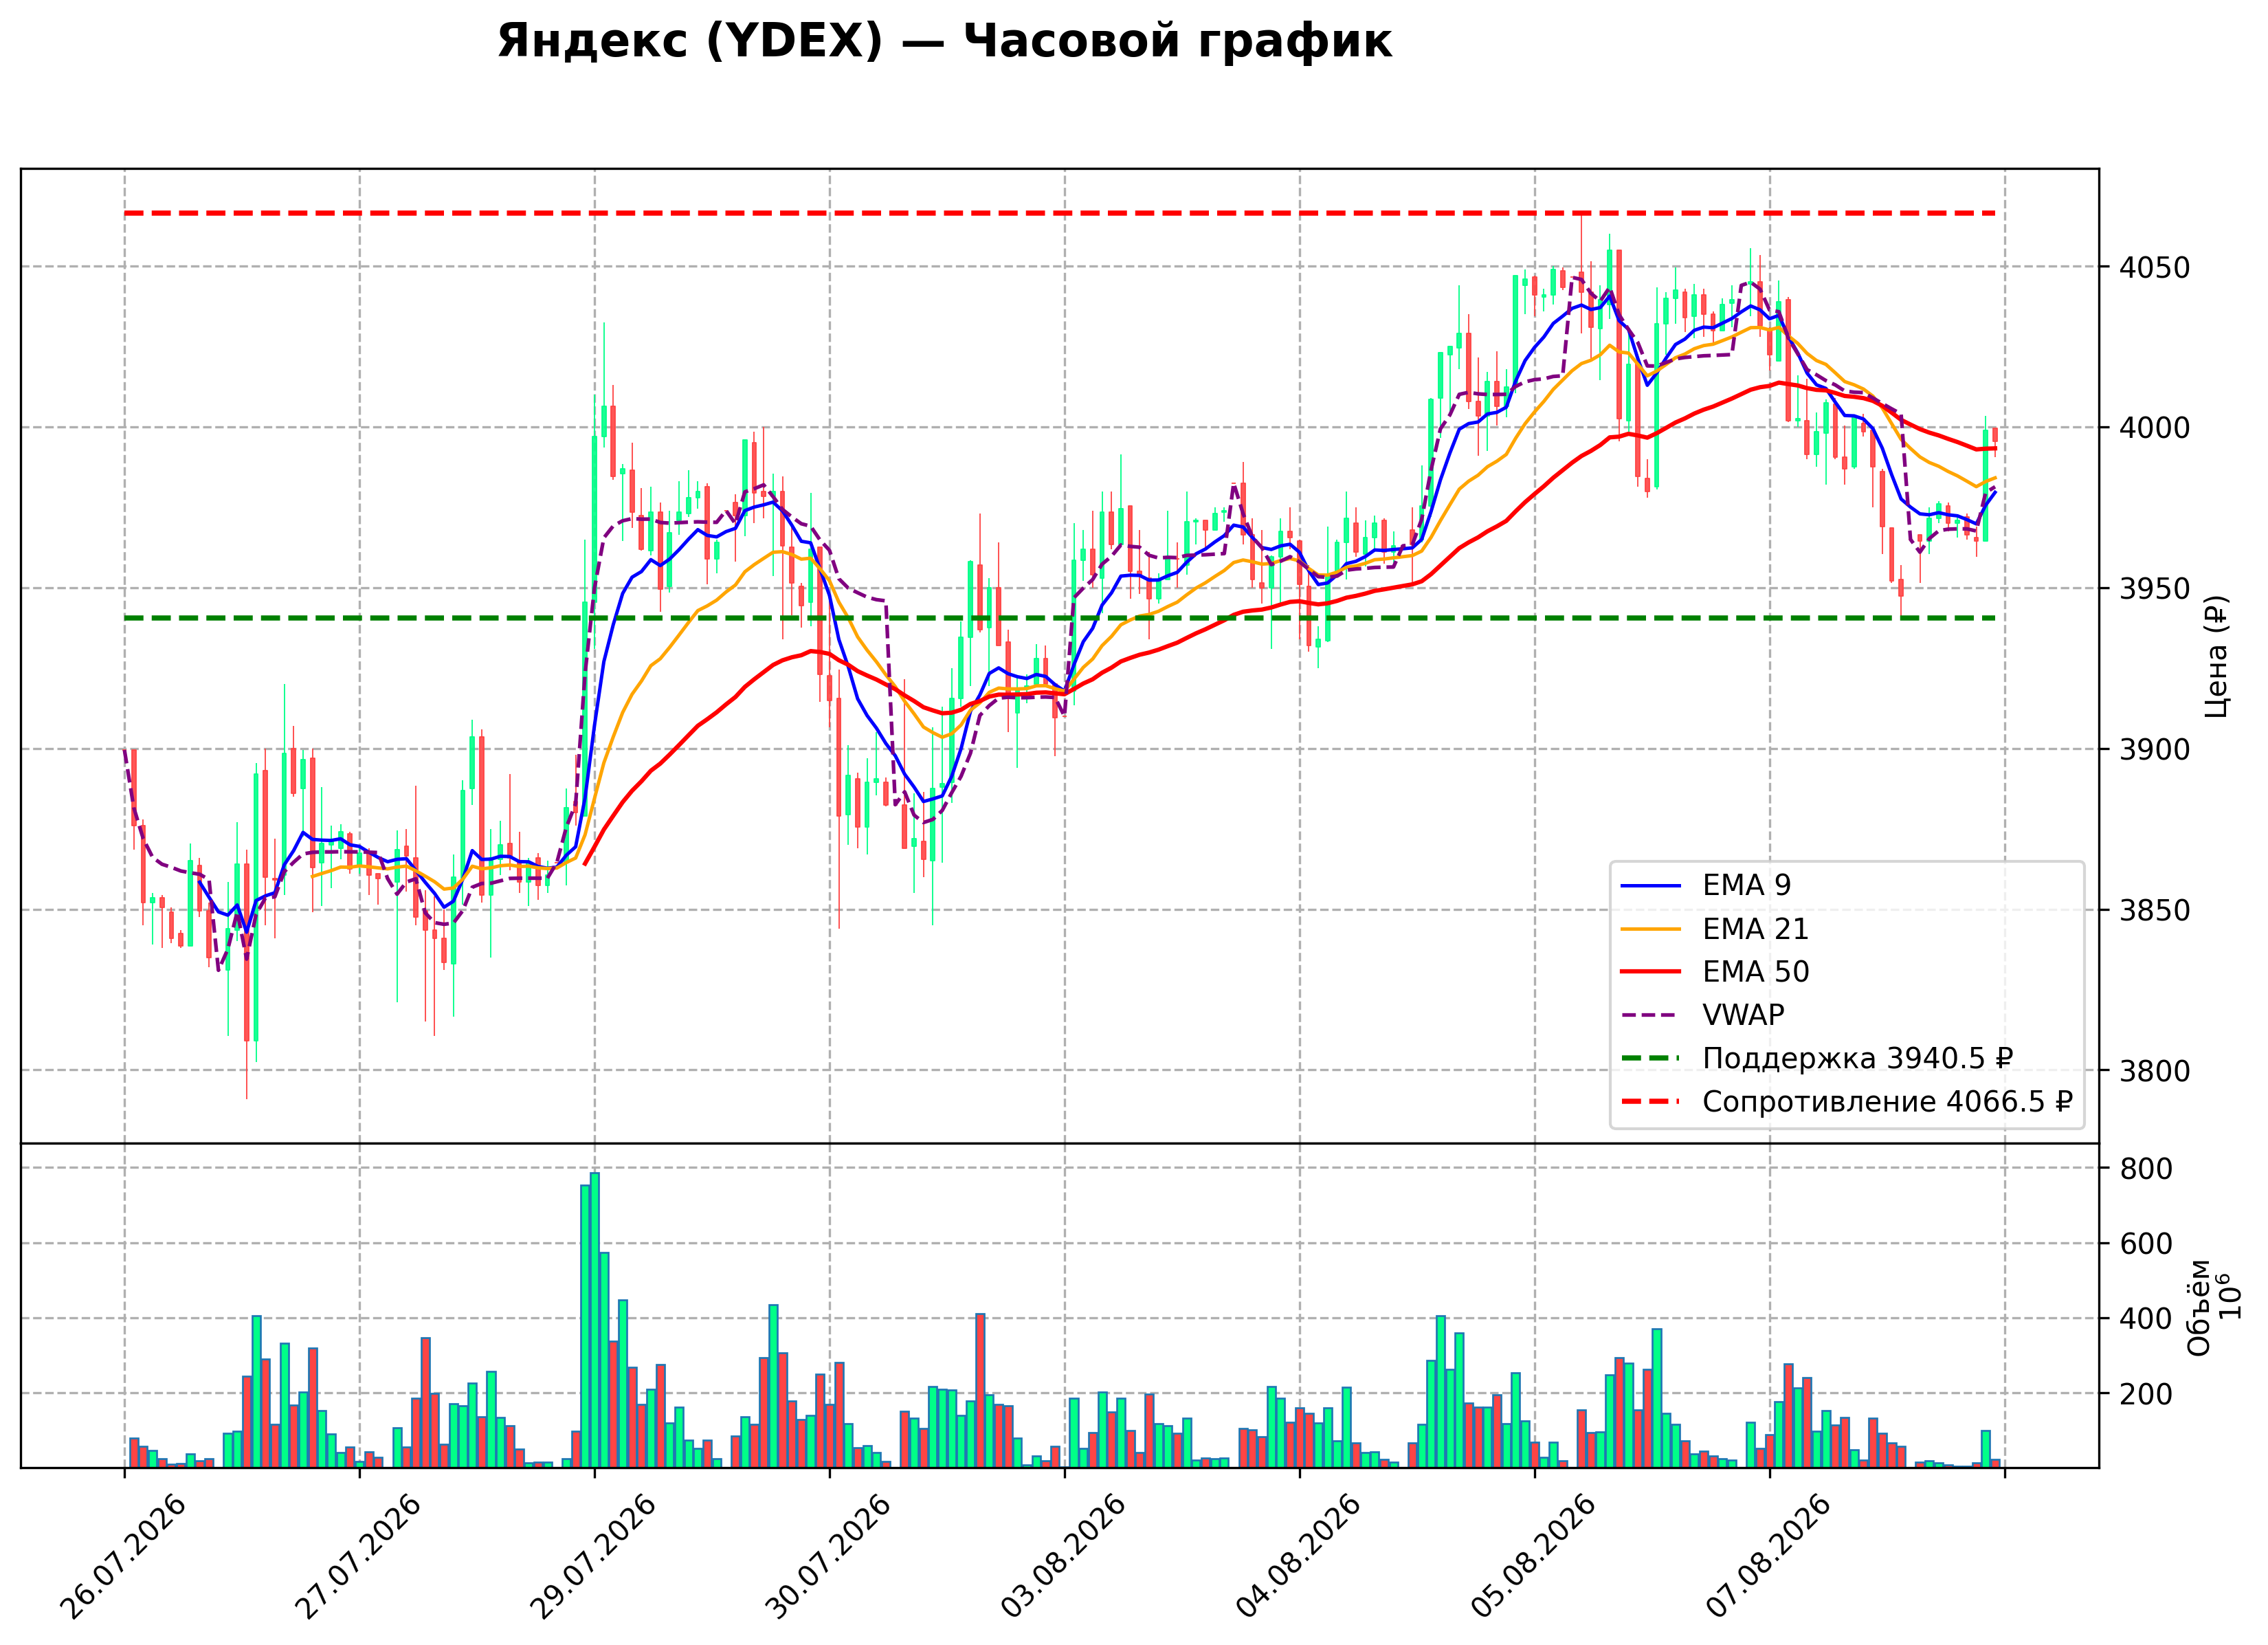Click the 800 volume axis label
The image size is (2268, 1645).
[x=2145, y=1169]
